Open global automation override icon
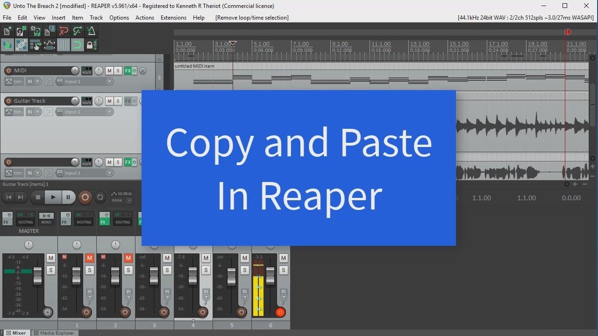Viewport: 598px width, 336px height. [x=114, y=194]
